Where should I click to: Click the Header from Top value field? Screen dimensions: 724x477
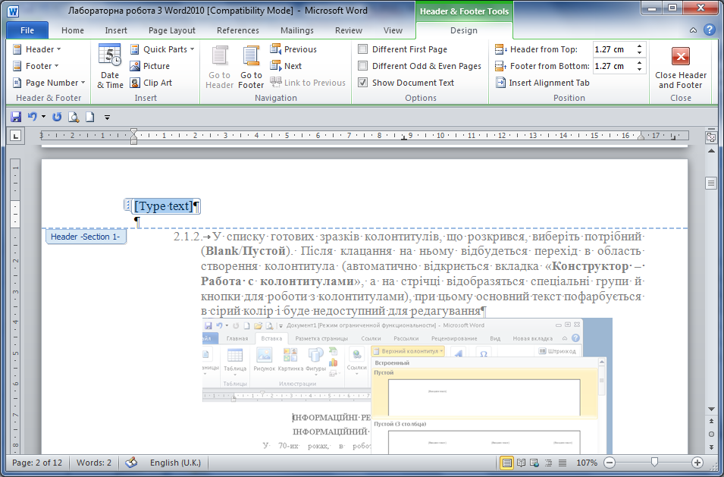pos(613,49)
